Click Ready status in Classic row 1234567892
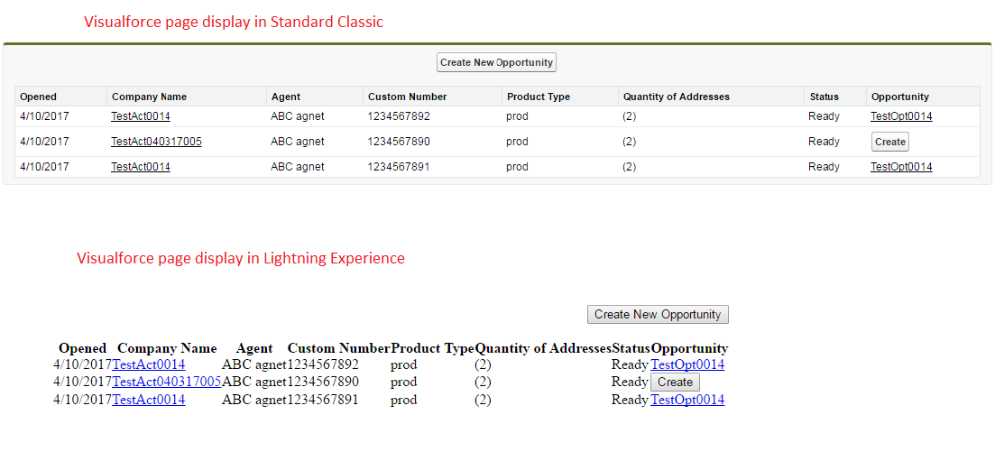 pyautogui.click(x=825, y=116)
